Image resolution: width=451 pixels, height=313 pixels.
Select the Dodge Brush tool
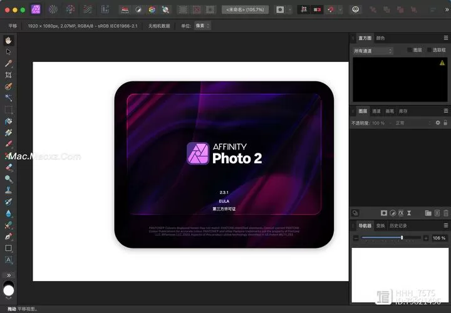[x=8, y=179]
